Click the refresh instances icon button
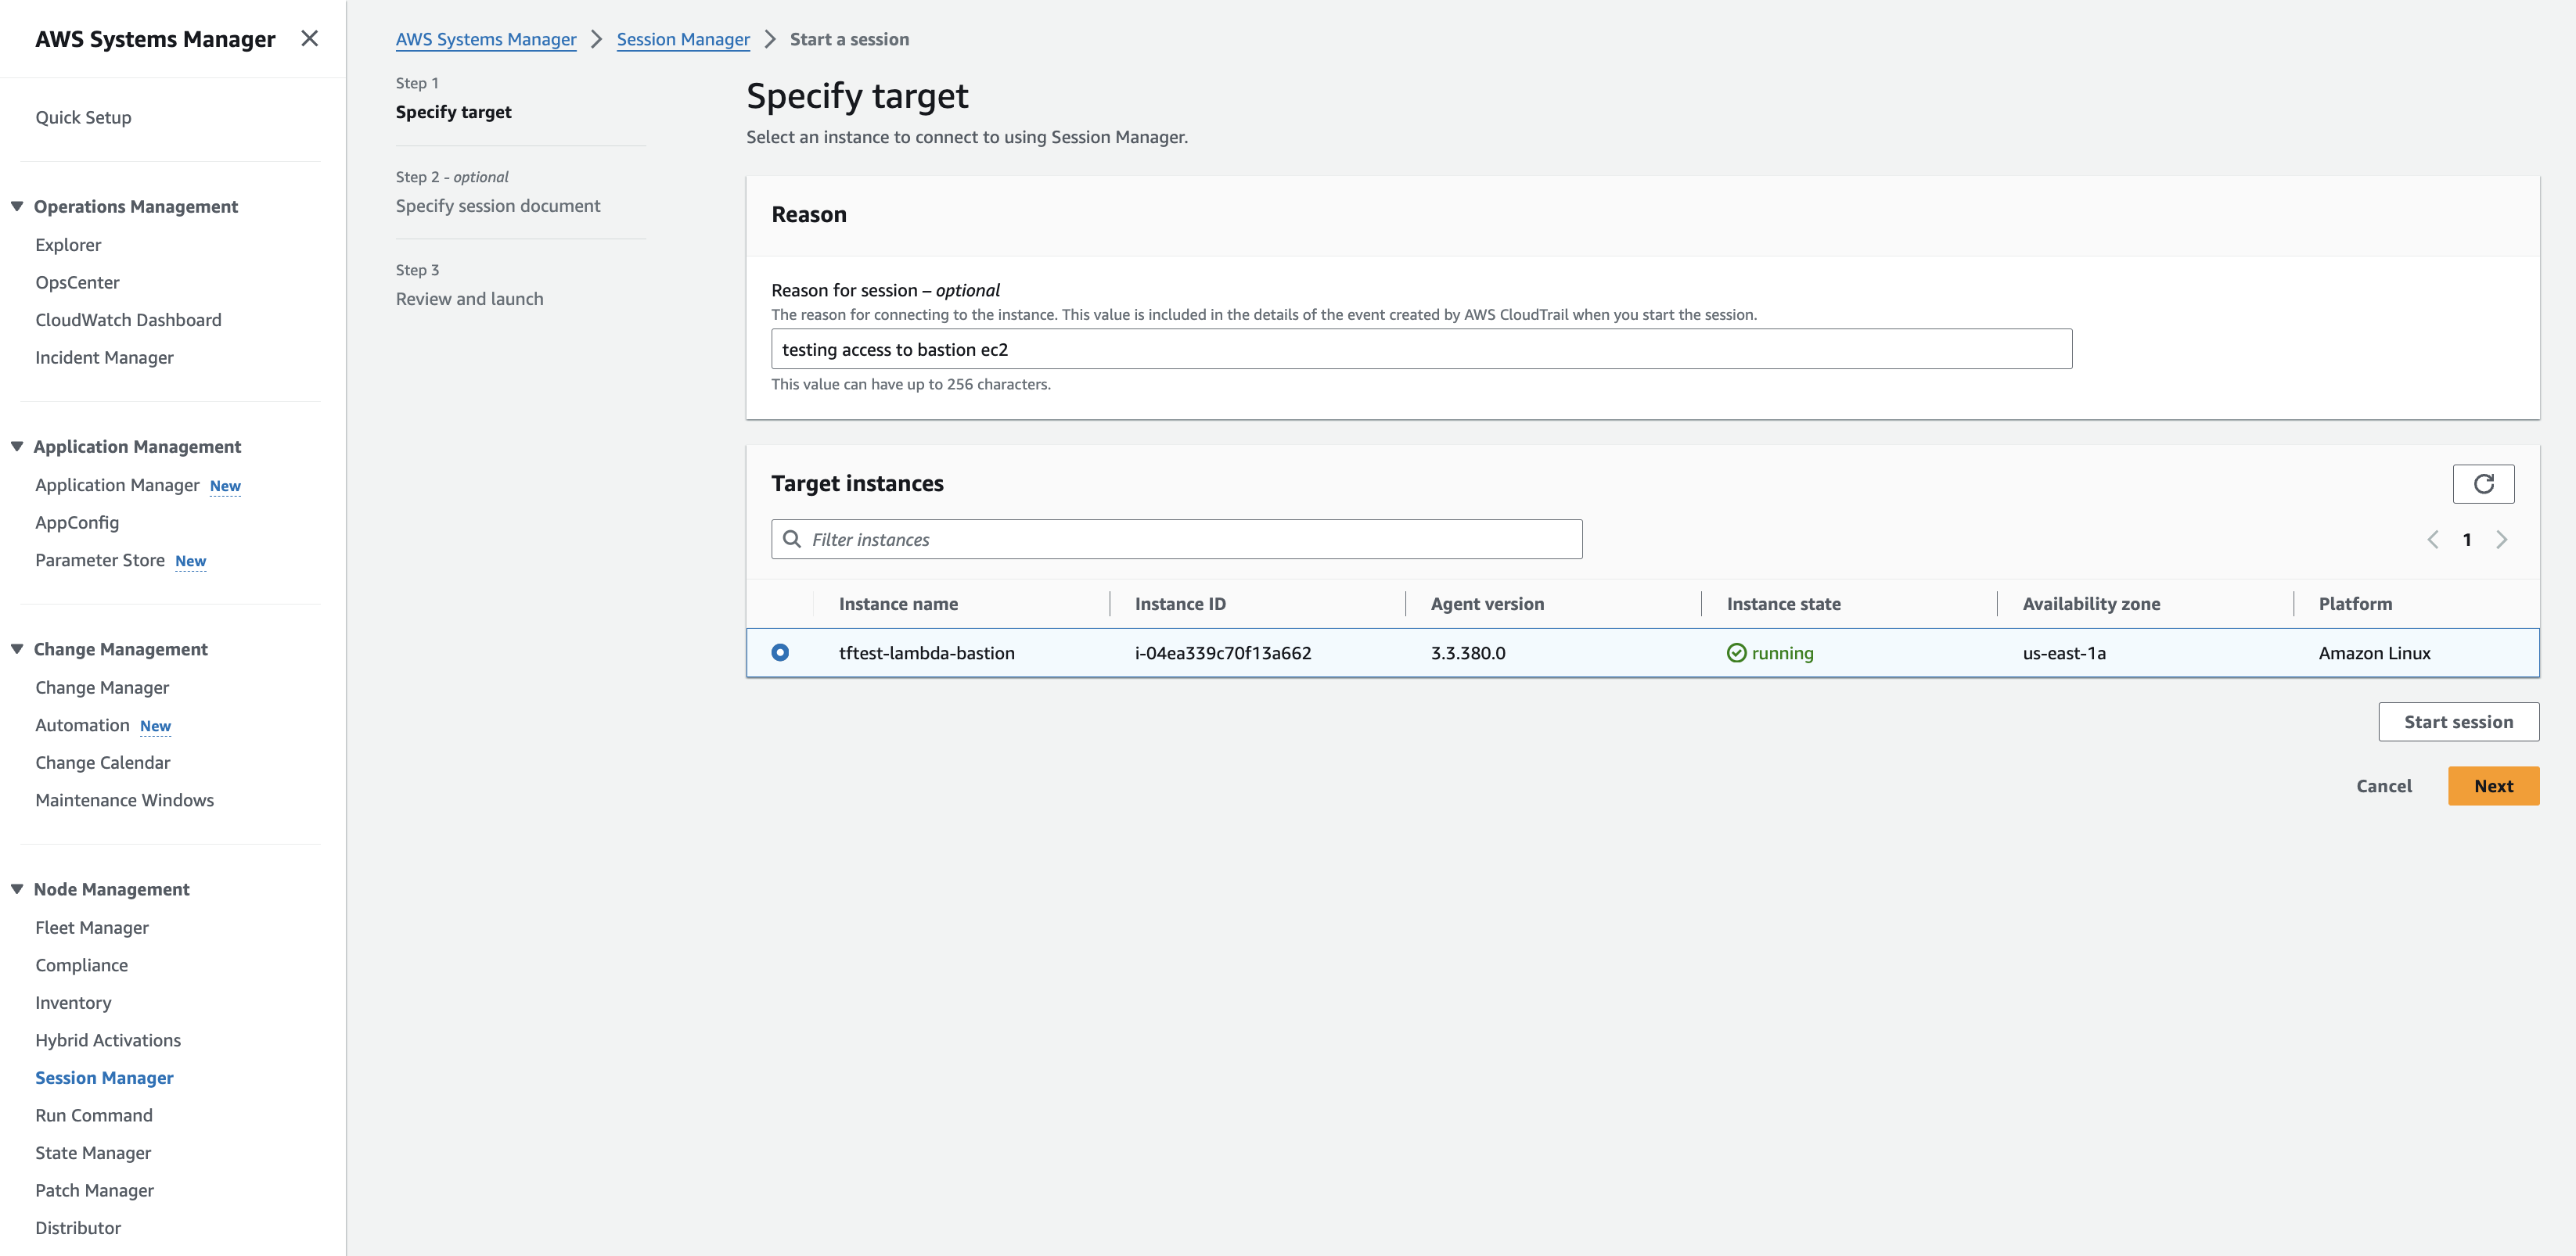 click(x=2483, y=485)
